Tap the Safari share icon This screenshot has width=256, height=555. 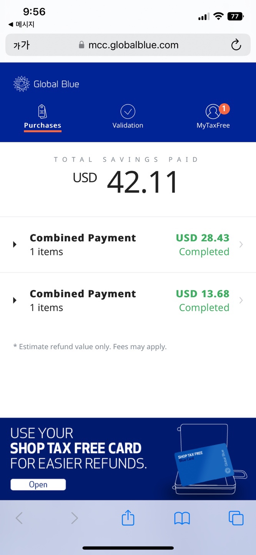(x=128, y=518)
